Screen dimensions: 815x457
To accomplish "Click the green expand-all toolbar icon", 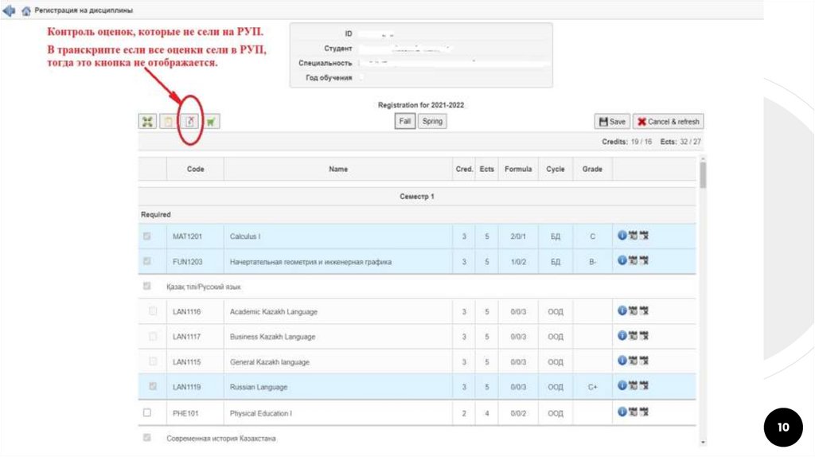I will (x=147, y=121).
